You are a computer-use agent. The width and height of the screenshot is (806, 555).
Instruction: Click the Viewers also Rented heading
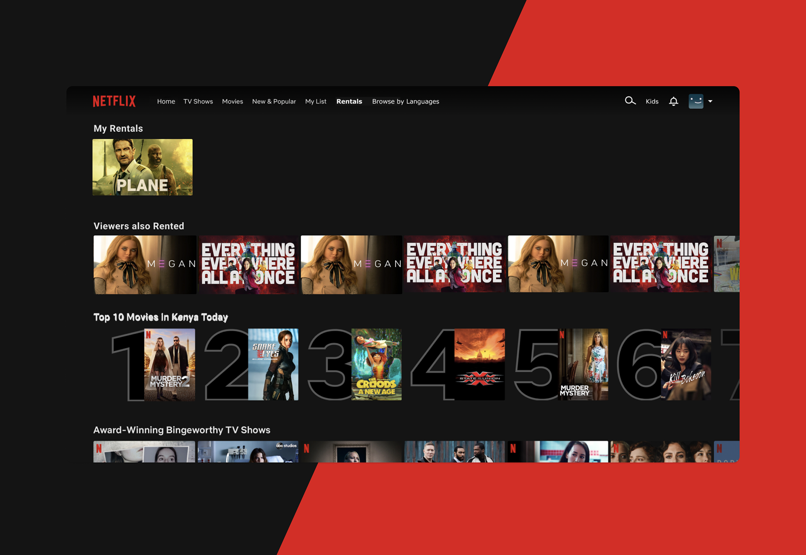[139, 226]
